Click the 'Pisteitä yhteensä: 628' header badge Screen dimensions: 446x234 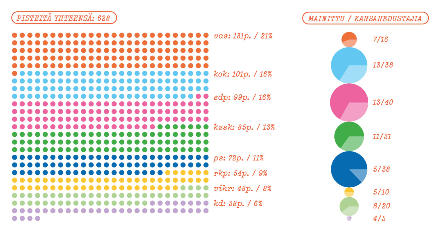pos(64,18)
